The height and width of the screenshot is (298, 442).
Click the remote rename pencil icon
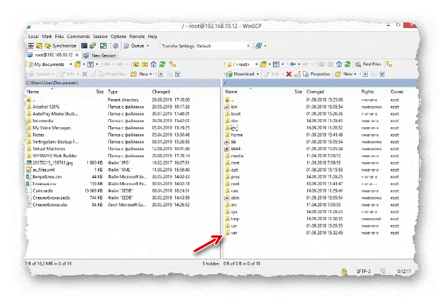pos(297,74)
